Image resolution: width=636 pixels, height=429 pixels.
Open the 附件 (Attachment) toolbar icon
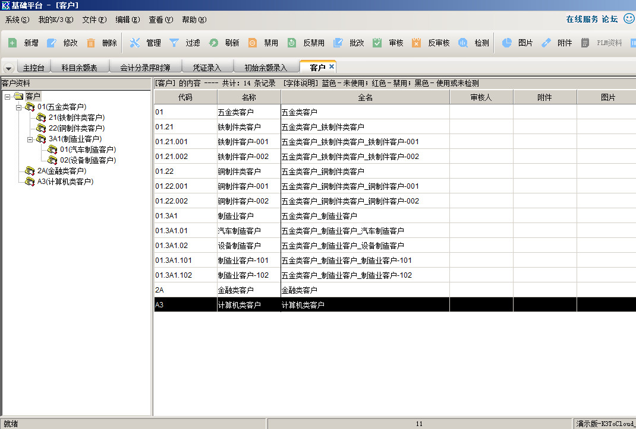click(x=546, y=43)
